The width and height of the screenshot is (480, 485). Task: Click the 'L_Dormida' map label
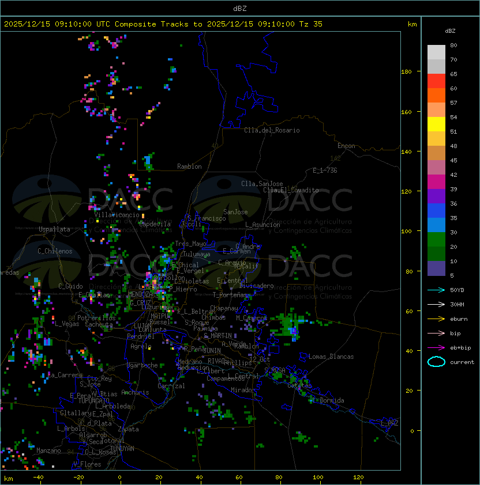point(328,400)
